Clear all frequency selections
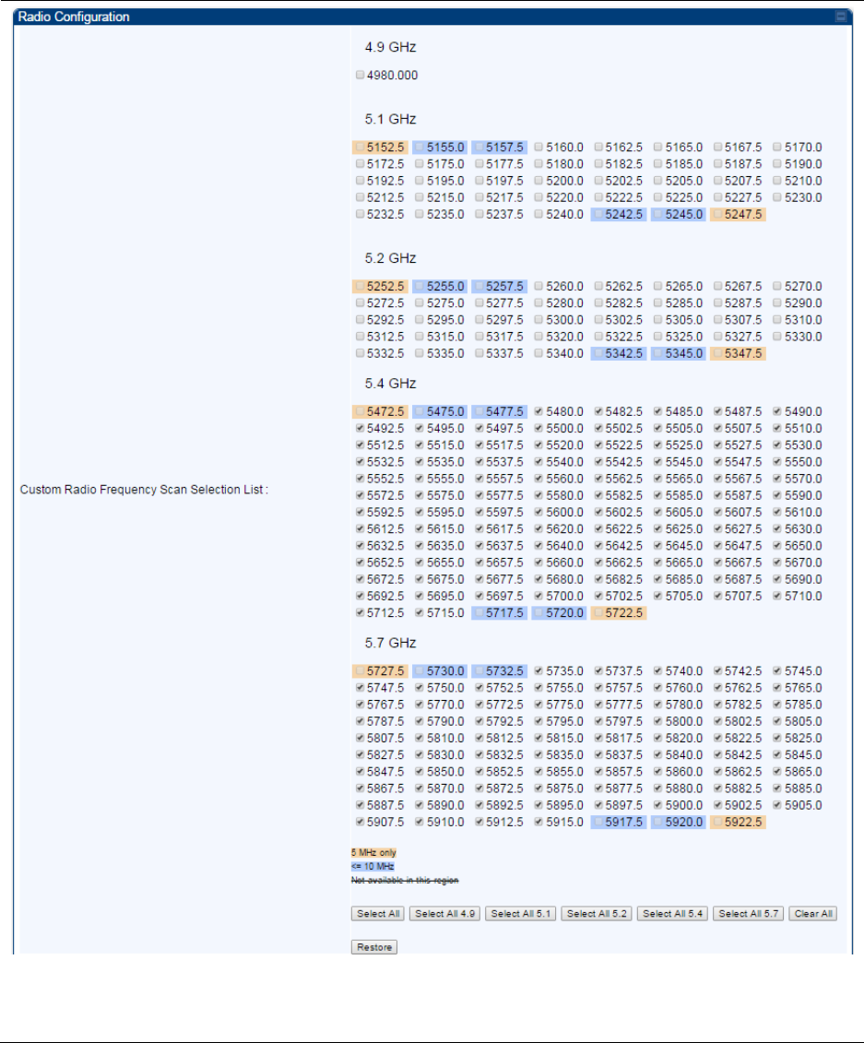864x1043 pixels. click(x=812, y=914)
